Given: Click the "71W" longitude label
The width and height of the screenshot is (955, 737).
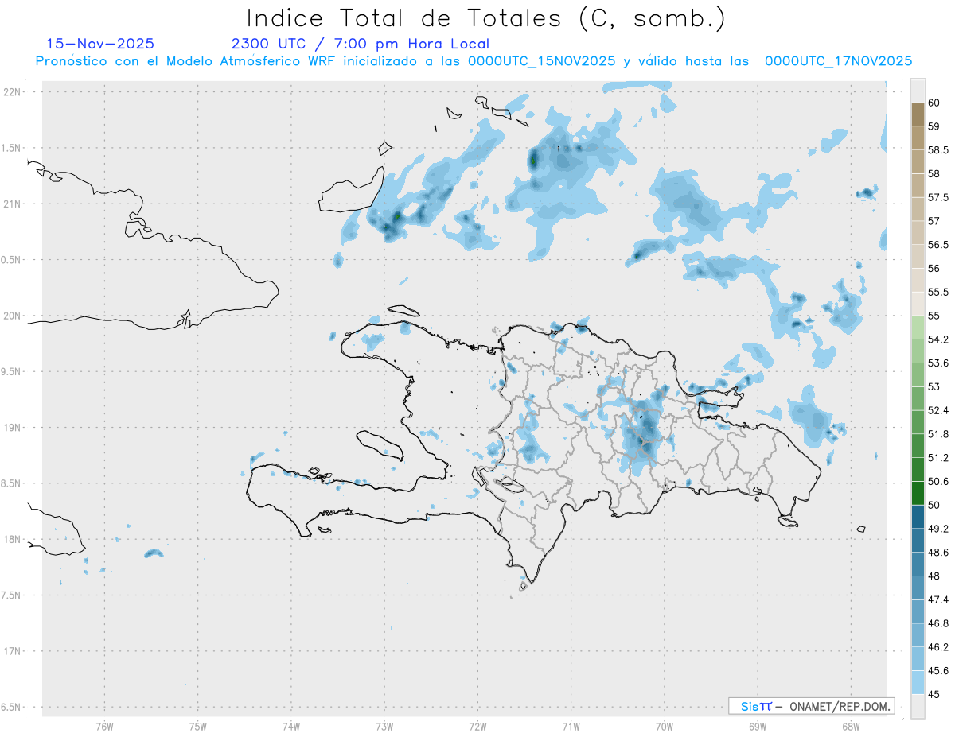Looking at the screenshot, I should pos(571,727).
